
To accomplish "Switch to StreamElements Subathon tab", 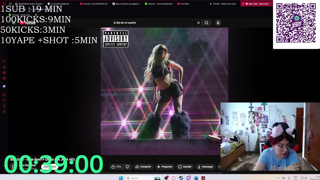I will coord(29,4).
